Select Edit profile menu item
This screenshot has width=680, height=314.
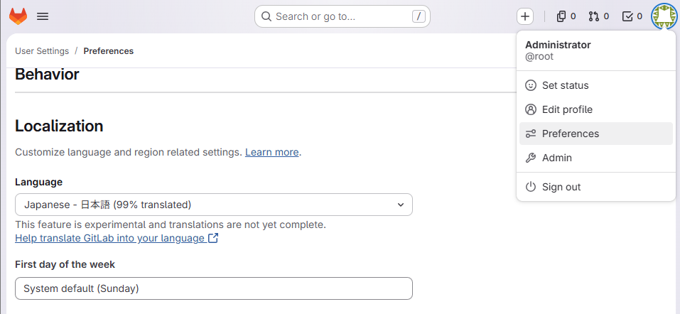[x=567, y=109]
